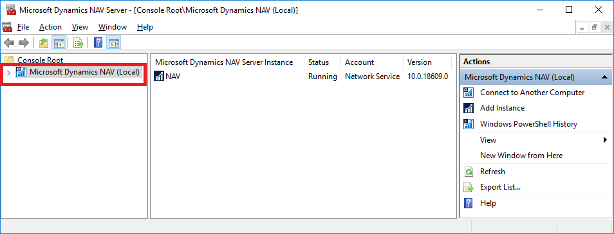Click the Refresh action
The height and width of the screenshot is (234, 614).
492,172
